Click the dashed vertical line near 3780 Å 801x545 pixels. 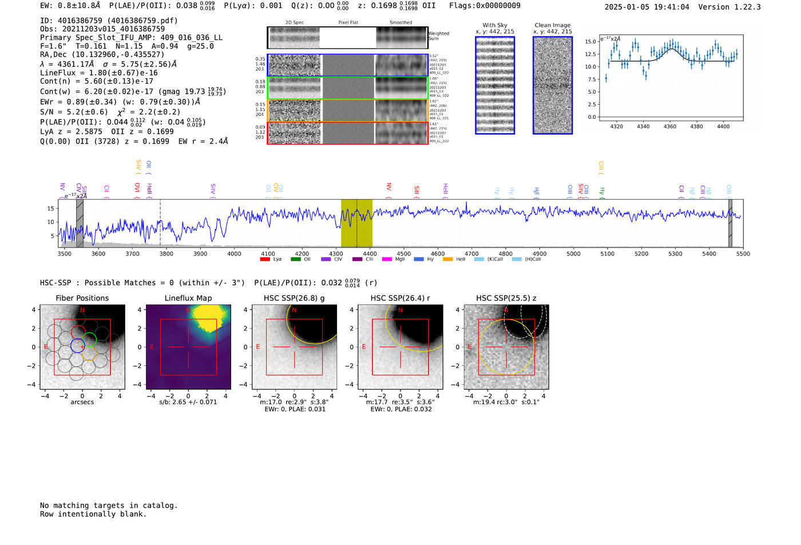tap(160, 223)
